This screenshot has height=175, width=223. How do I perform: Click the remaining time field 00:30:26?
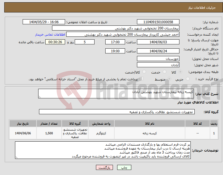click(x=55, y=42)
